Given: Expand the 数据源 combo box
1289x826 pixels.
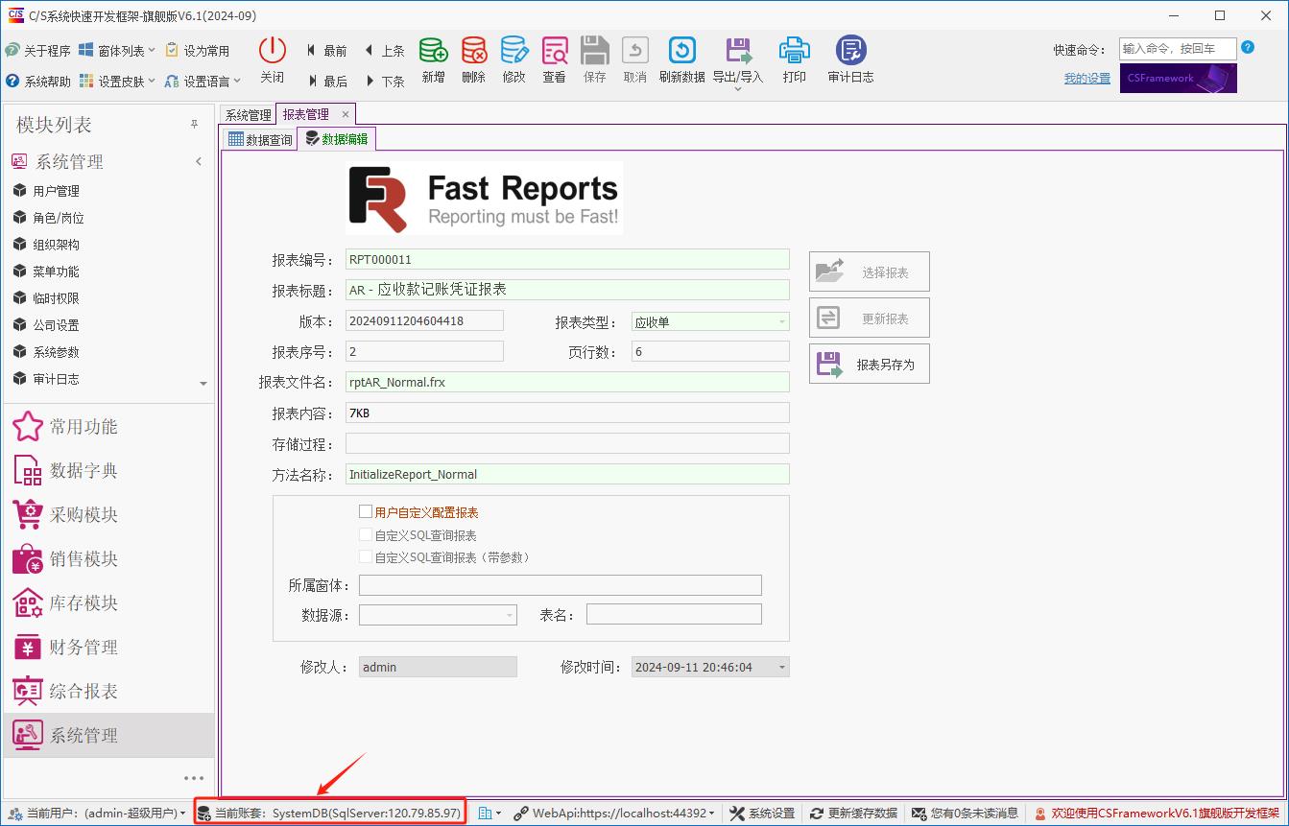Looking at the screenshot, I should (x=509, y=615).
